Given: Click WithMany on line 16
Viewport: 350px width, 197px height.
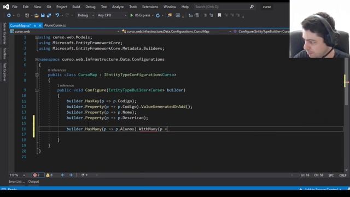Looking at the screenshot, I should click(x=148, y=129).
